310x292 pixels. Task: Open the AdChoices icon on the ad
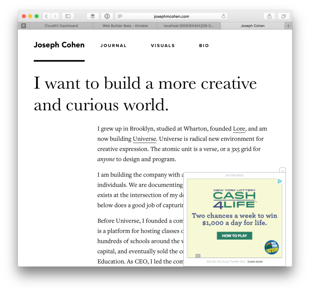(279, 181)
